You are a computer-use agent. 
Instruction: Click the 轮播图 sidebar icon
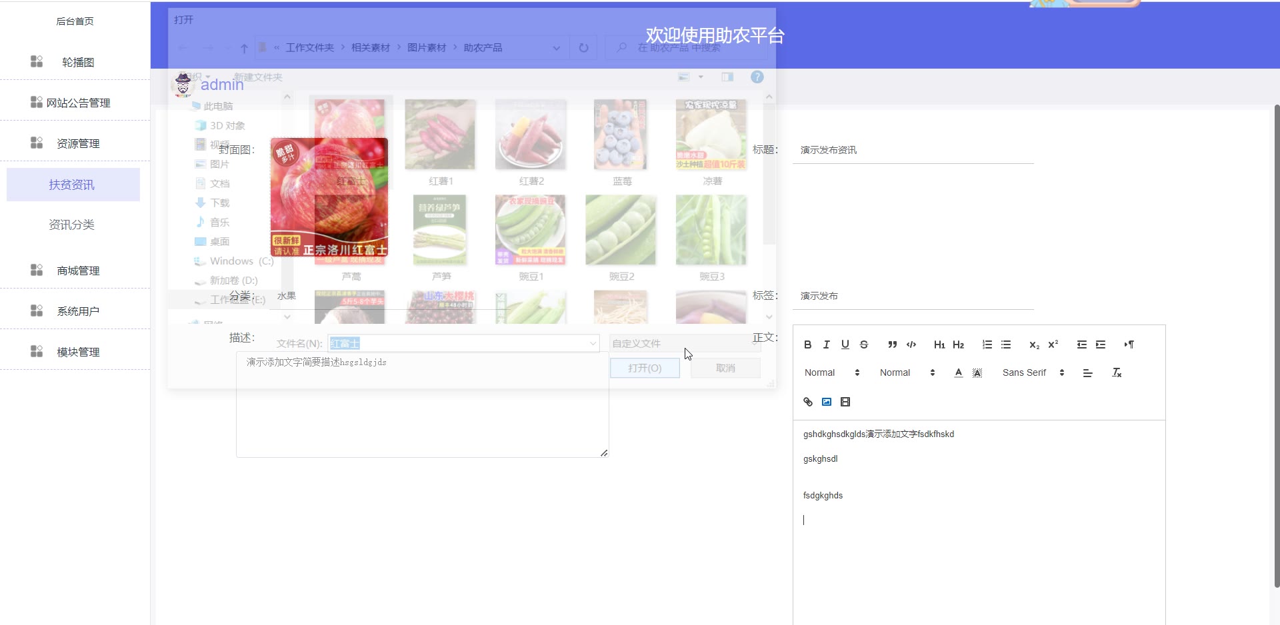pyautogui.click(x=37, y=61)
